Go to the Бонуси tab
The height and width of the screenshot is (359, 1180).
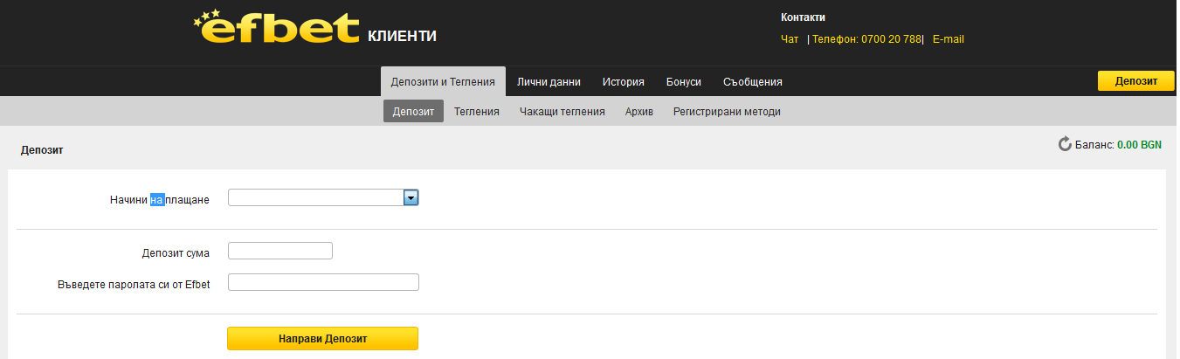[x=684, y=82]
